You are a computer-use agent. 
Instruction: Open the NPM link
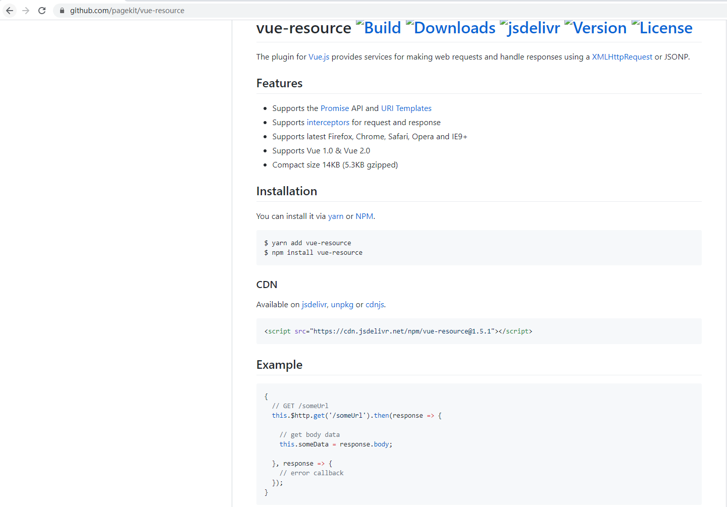(x=365, y=216)
